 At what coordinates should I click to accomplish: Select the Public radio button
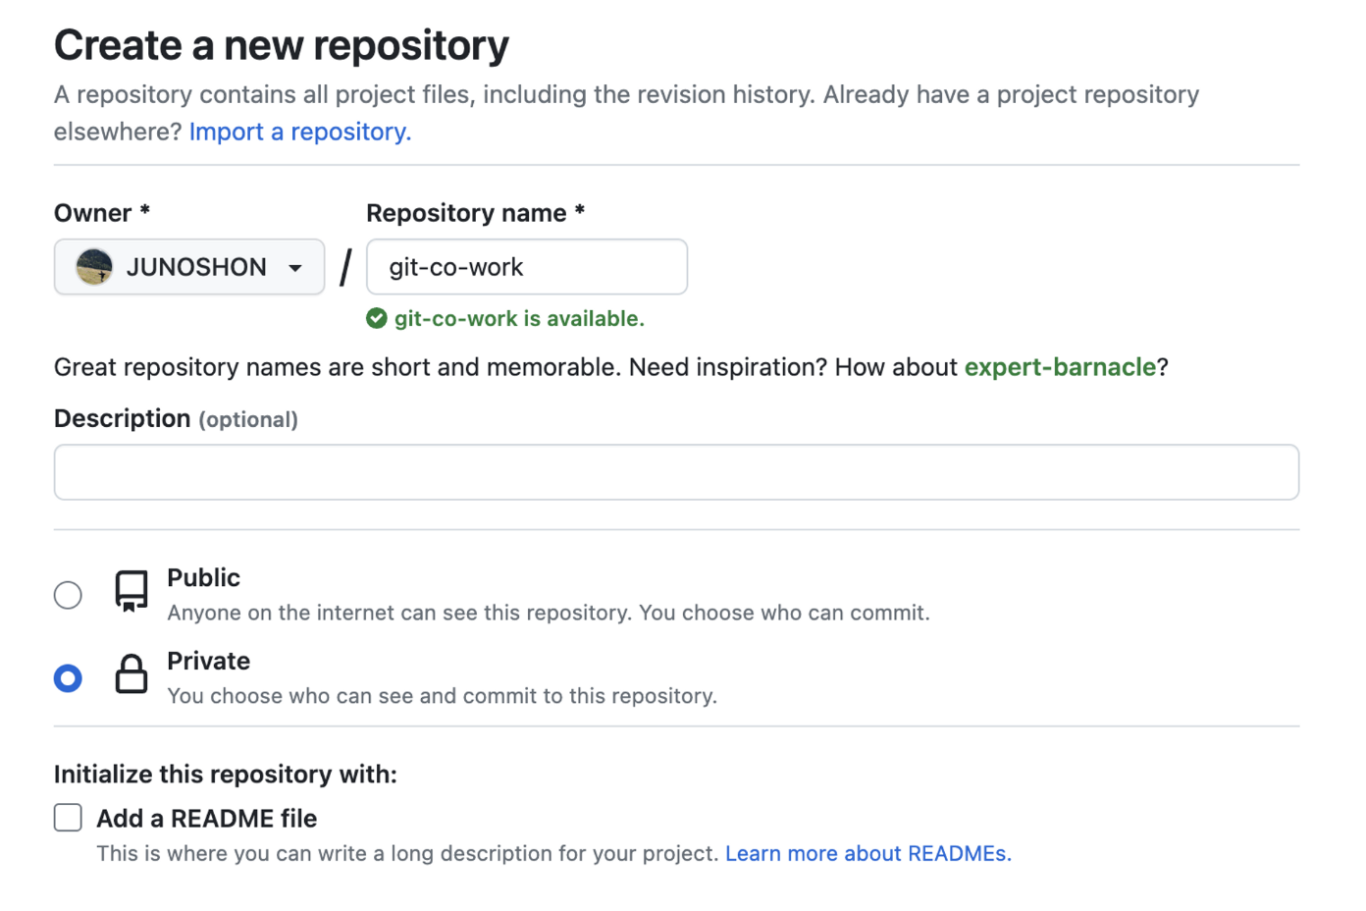pyautogui.click(x=68, y=595)
